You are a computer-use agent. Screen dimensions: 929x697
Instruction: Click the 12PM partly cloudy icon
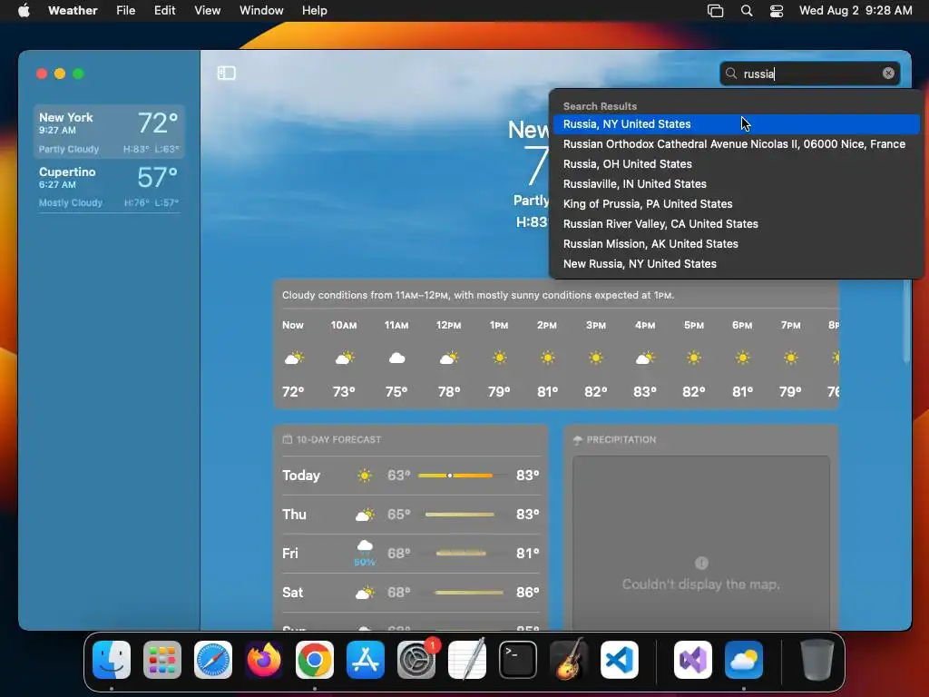tap(449, 358)
